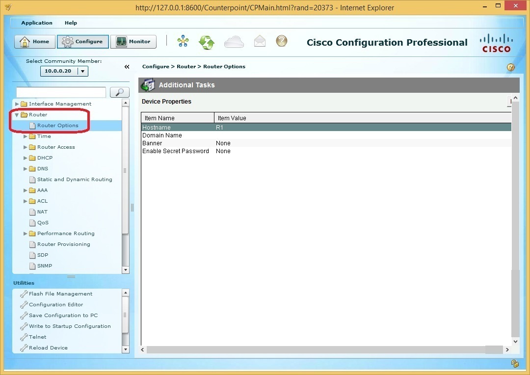This screenshot has width=530, height=375.
Task: Click the DHCP folder icon
Action: click(x=32, y=158)
